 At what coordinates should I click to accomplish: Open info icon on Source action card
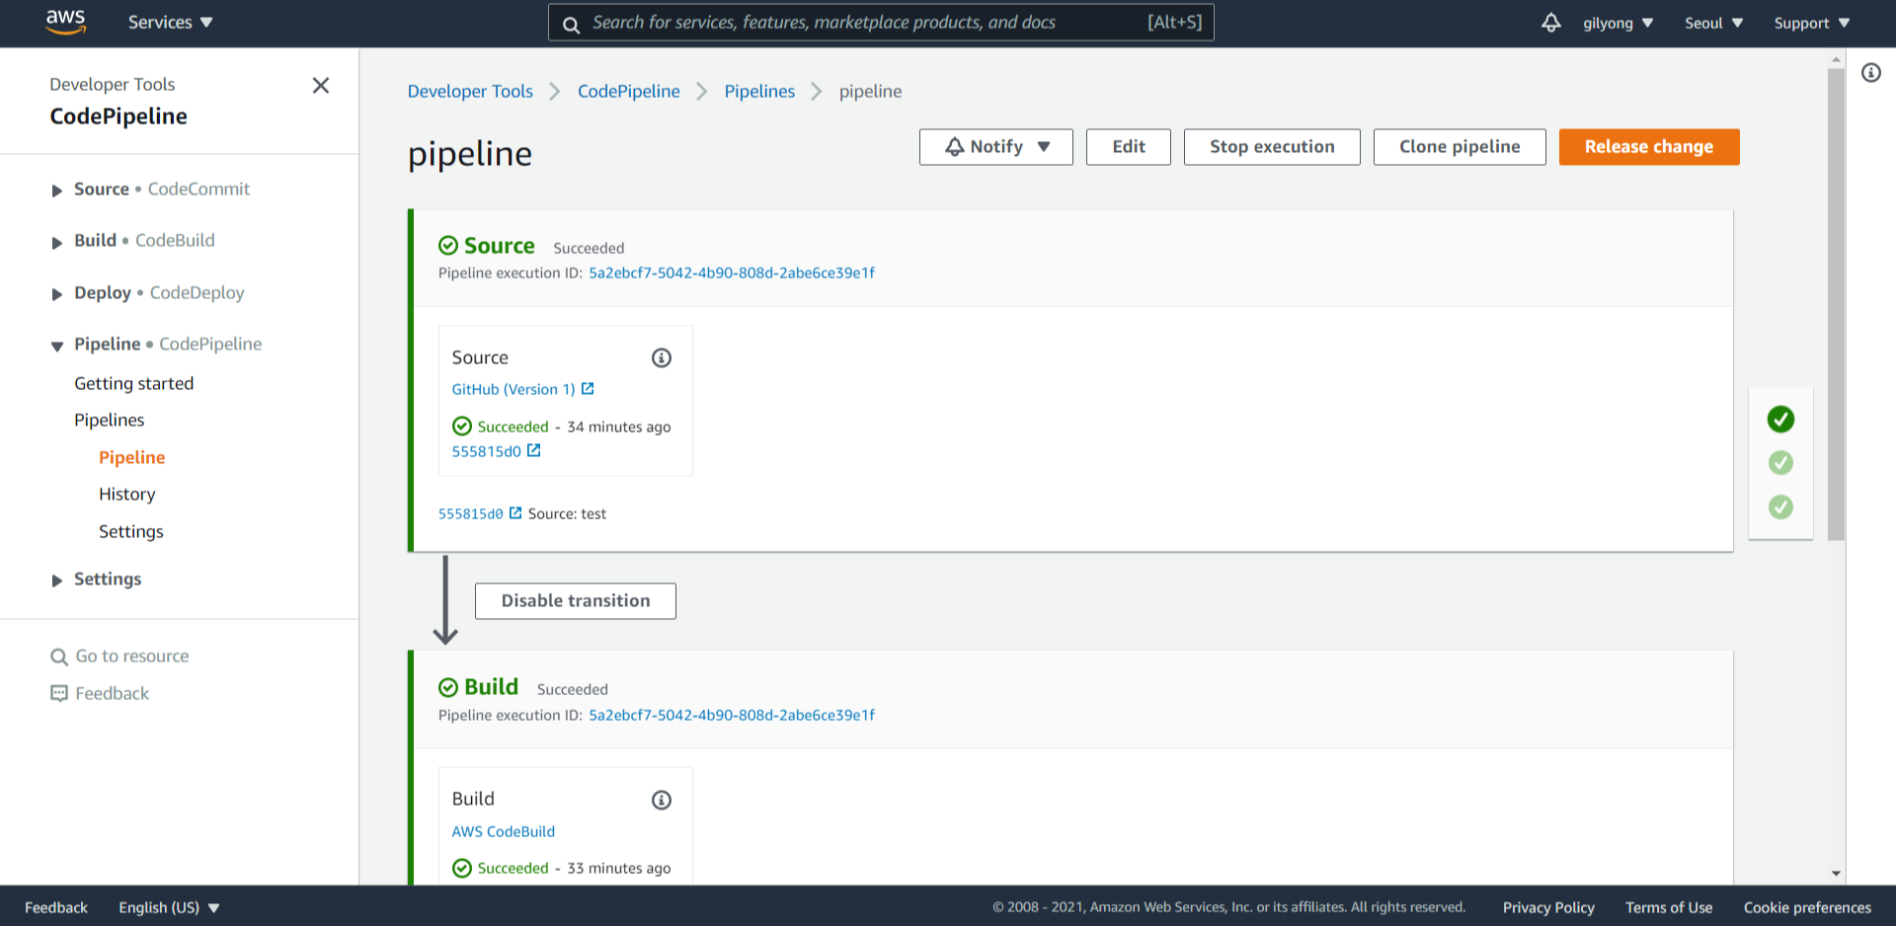(662, 357)
